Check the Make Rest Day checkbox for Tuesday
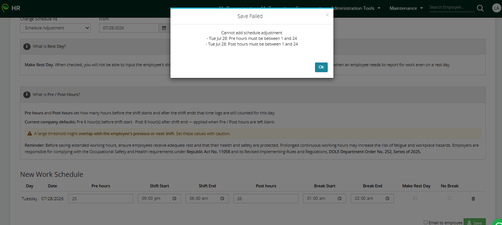This screenshot has height=225, width=502. point(415,198)
